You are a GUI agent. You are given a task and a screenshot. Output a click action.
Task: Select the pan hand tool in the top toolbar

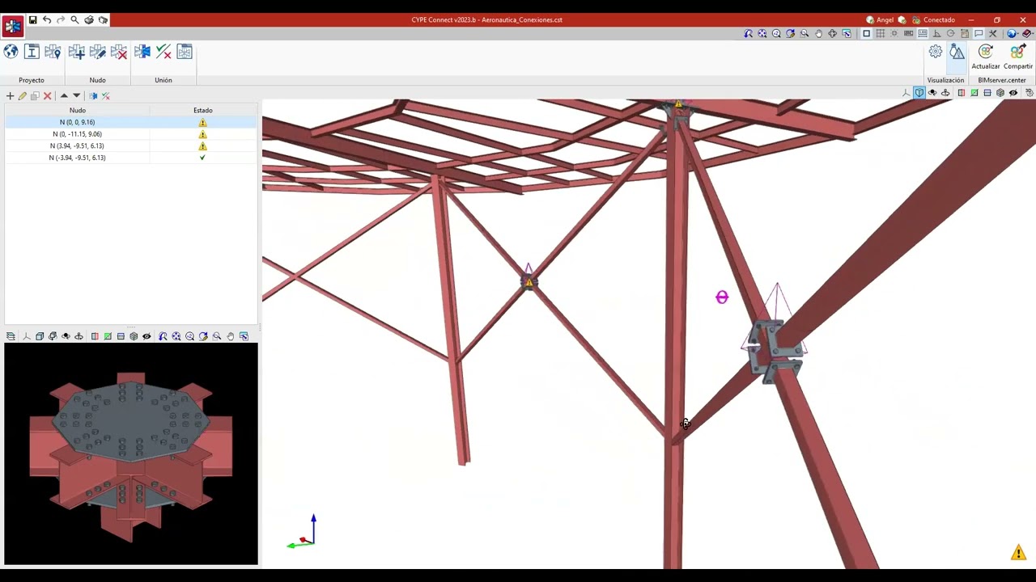click(x=818, y=33)
